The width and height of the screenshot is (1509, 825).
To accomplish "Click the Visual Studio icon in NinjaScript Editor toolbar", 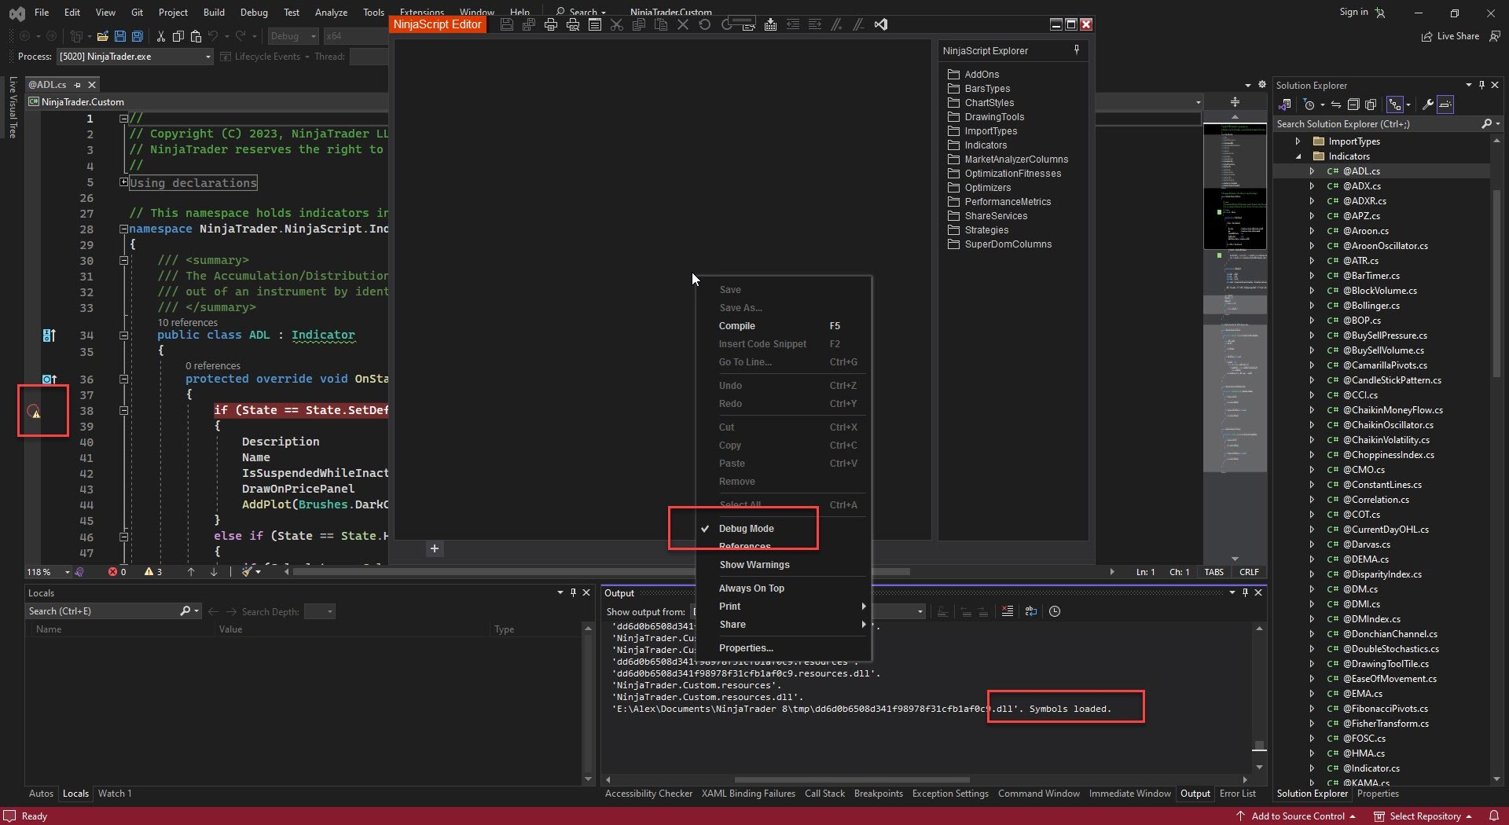I will tap(881, 24).
